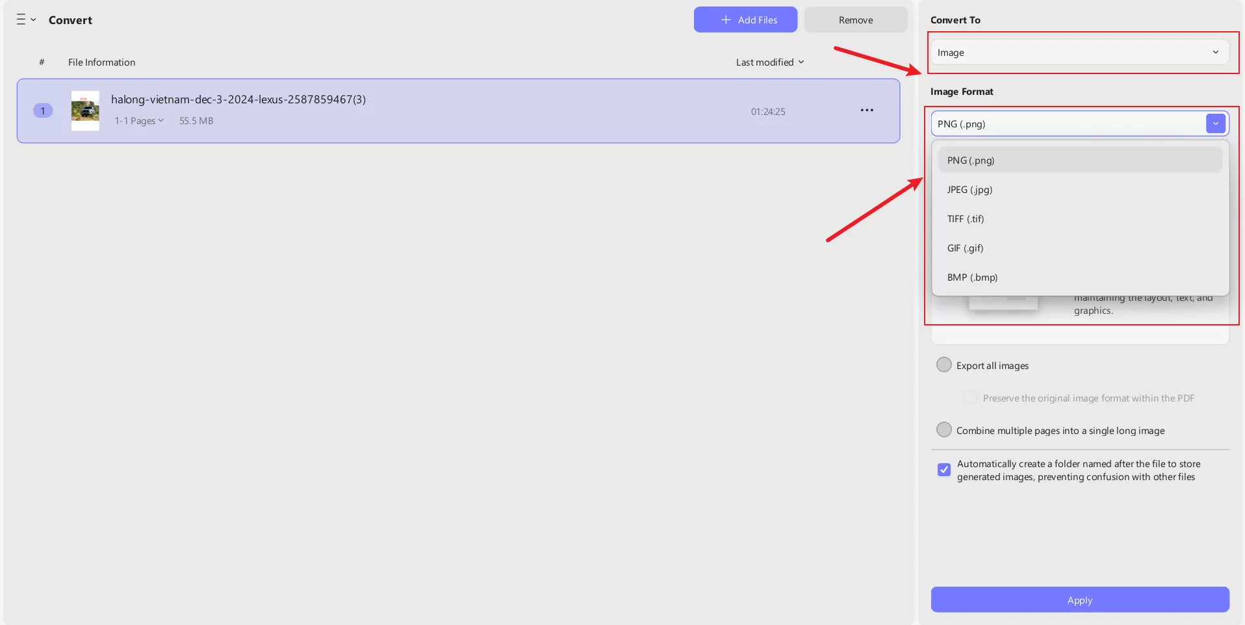Click the File Information column header
Viewport: 1245px width, 625px height.
pyautogui.click(x=101, y=62)
